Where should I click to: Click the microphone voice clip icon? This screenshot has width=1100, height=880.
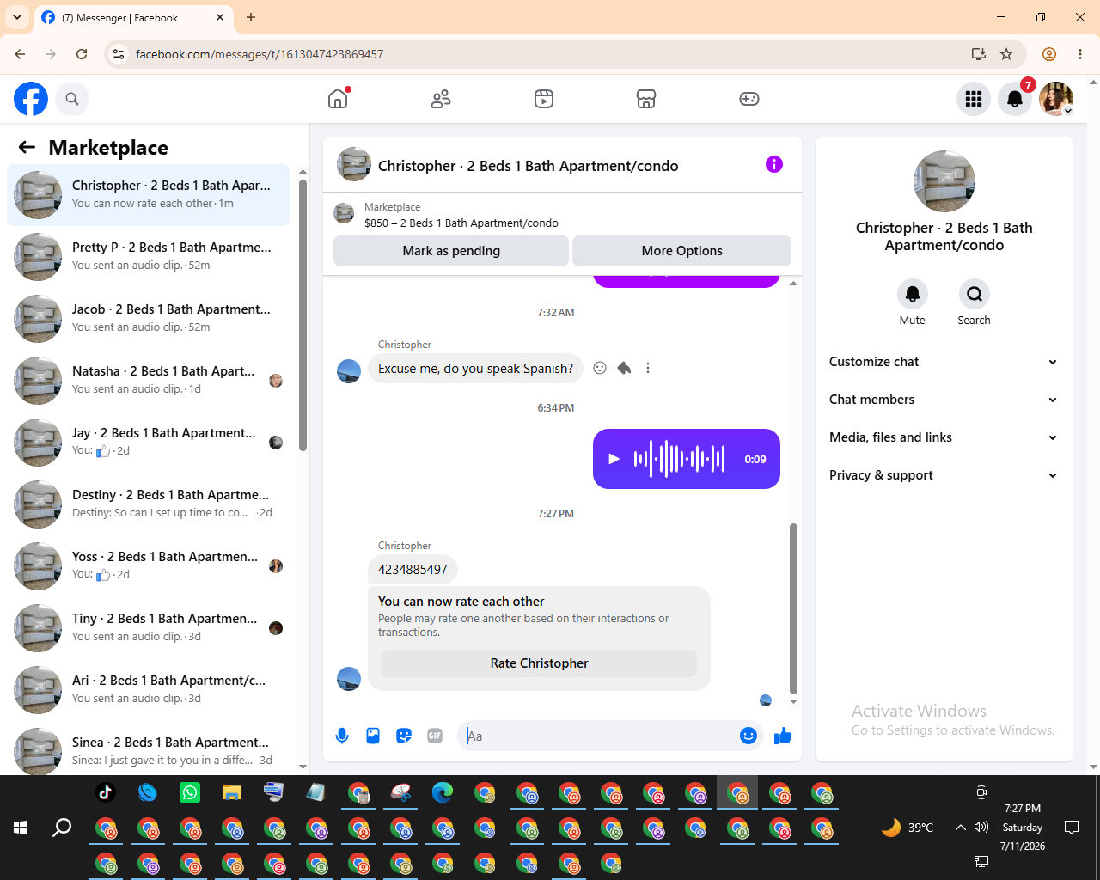342,736
